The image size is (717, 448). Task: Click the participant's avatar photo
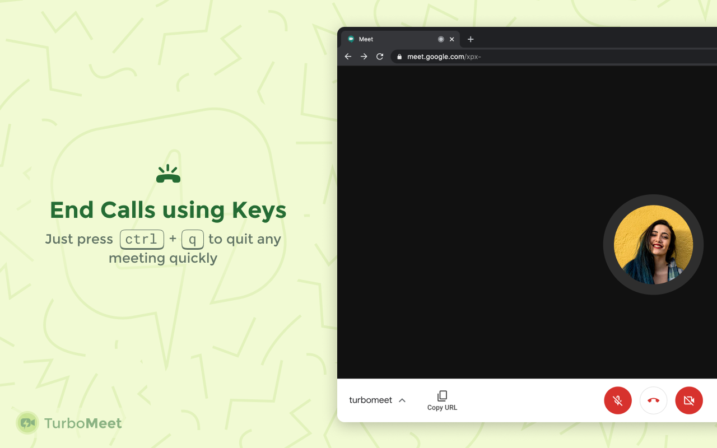(653, 245)
